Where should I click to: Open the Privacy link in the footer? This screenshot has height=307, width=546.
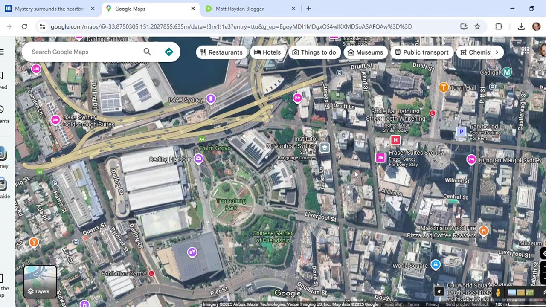[432, 304]
